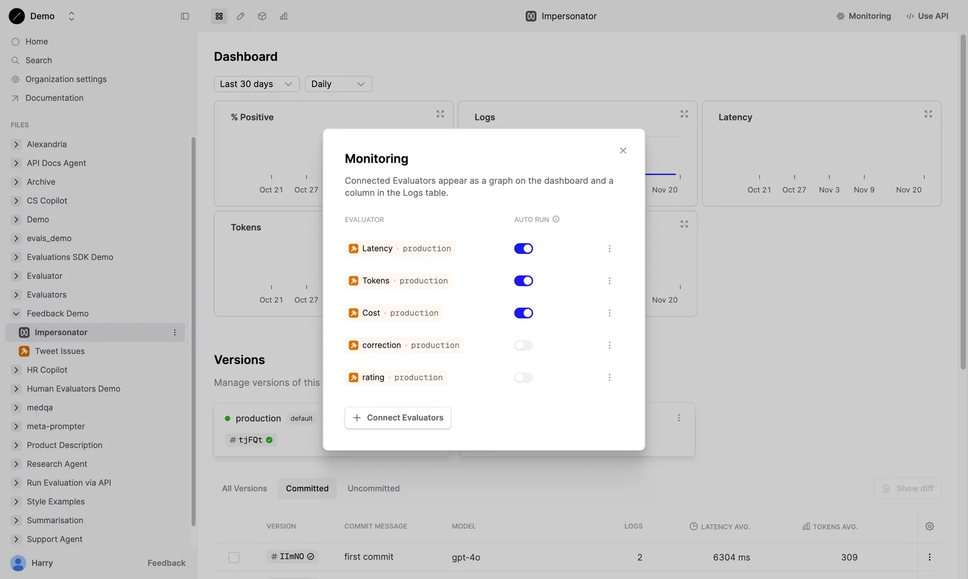Open options menu for Latency evaluator

609,248
